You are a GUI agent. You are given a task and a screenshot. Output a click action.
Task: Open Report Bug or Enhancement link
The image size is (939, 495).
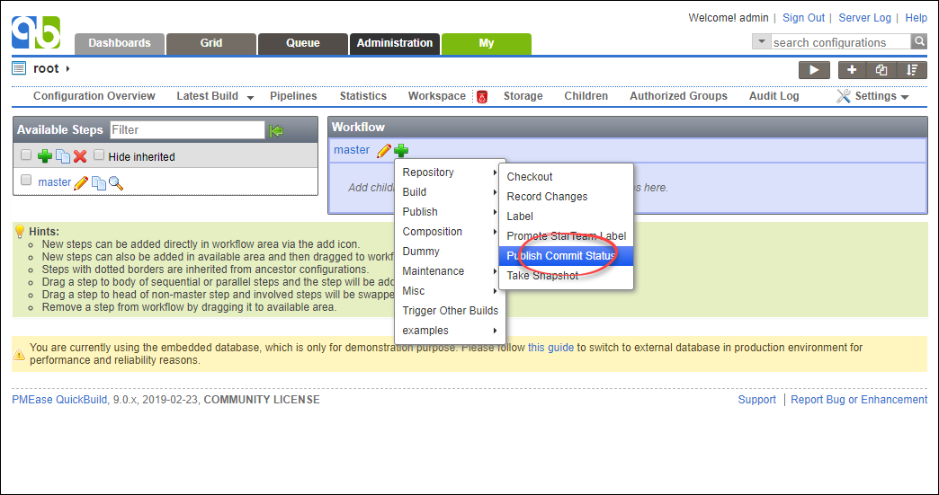point(859,400)
